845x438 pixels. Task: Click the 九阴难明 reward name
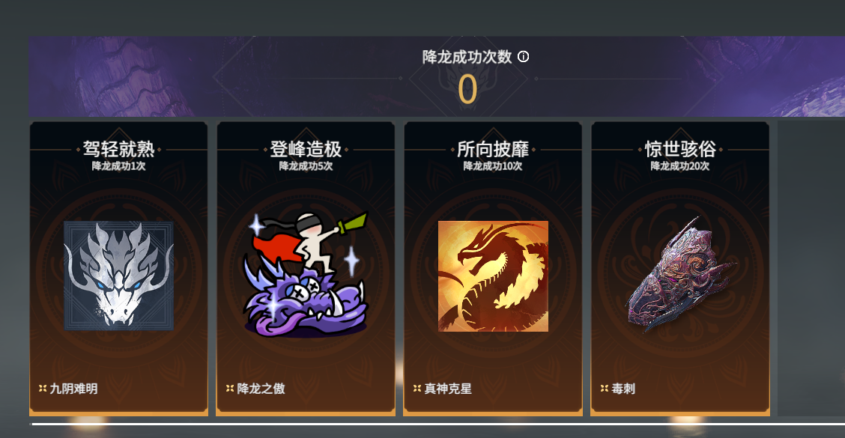click(74, 389)
